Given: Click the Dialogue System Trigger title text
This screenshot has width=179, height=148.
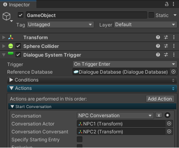Looking at the screenshot, I should coord(52,55).
